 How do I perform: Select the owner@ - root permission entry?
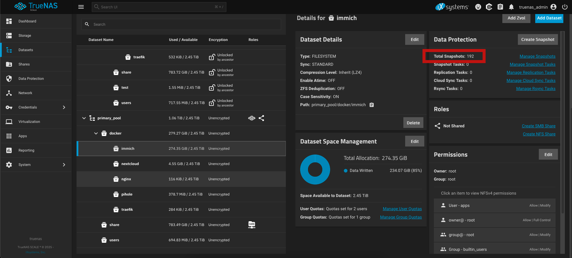[495, 220]
